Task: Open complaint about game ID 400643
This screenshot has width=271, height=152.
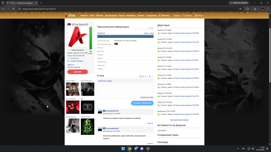Action: [x=186, y=51]
